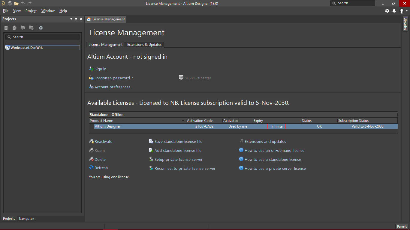
Task: Click the Infinite expiry cell
Action: pyautogui.click(x=276, y=126)
